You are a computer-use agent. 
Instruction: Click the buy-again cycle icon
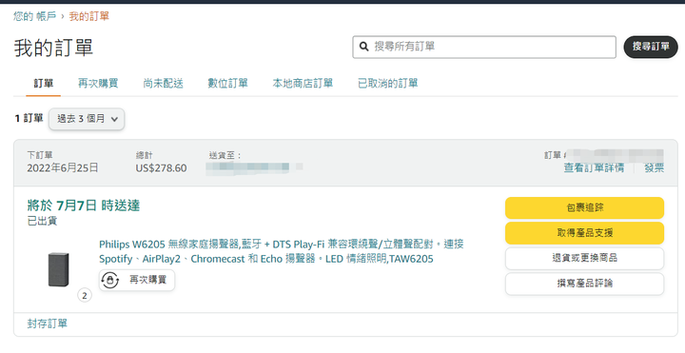tap(110, 280)
